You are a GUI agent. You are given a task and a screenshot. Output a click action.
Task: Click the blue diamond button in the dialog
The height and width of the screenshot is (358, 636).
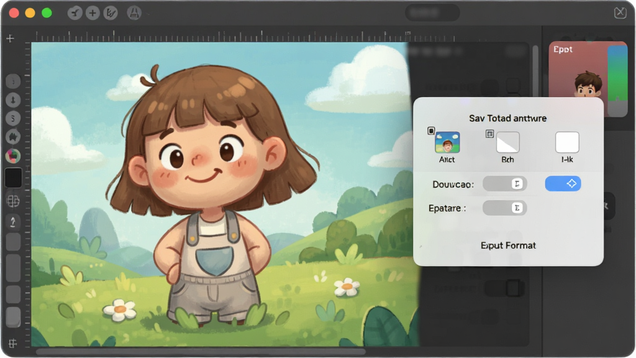(x=563, y=183)
